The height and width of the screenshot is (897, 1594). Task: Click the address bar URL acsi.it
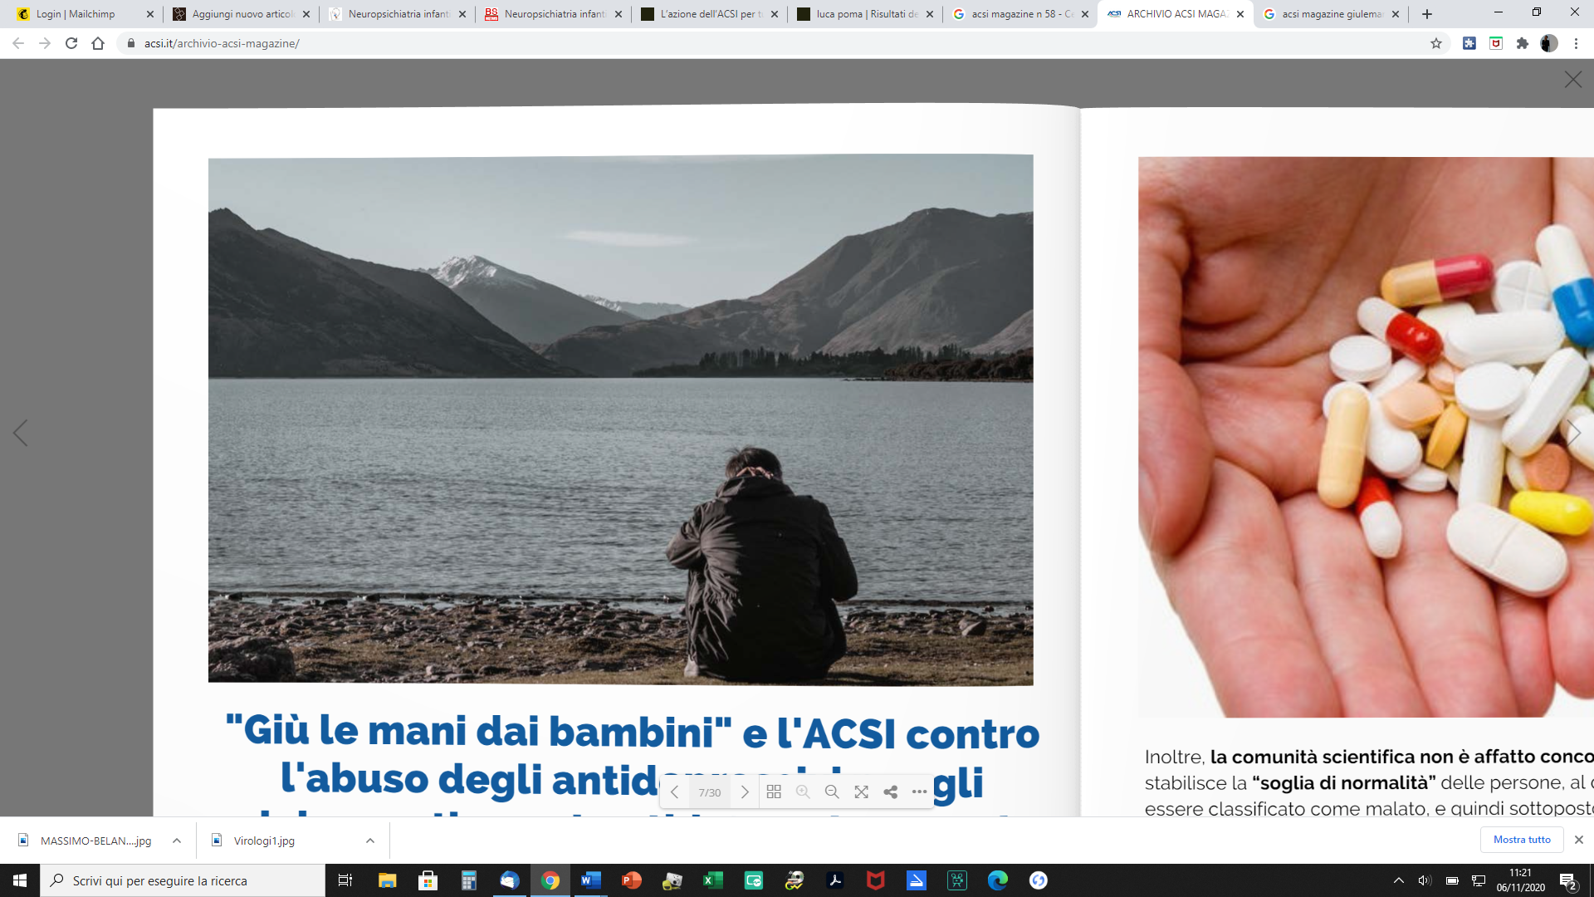click(222, 43)
